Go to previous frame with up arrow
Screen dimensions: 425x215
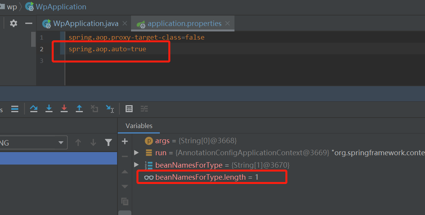point(78,142)
